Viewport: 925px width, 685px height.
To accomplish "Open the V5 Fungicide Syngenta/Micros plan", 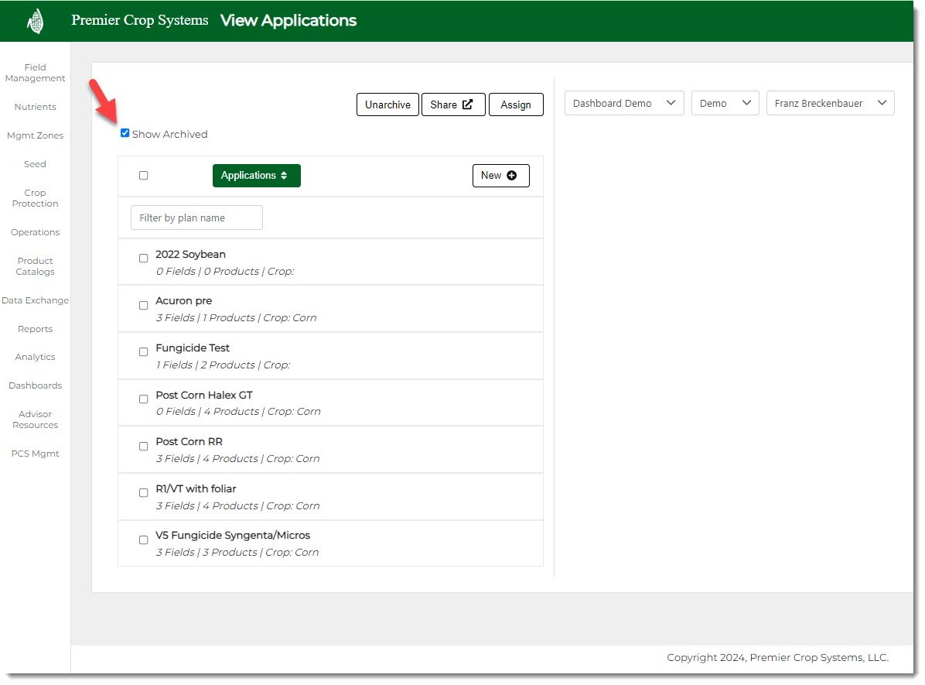I will (232, 536).
